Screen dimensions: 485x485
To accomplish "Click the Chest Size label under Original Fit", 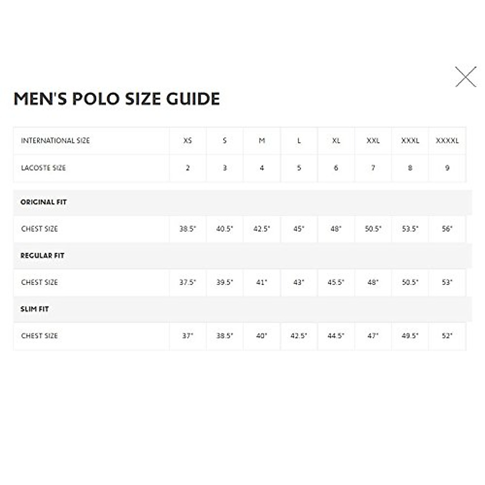I will tap(40, 229).
